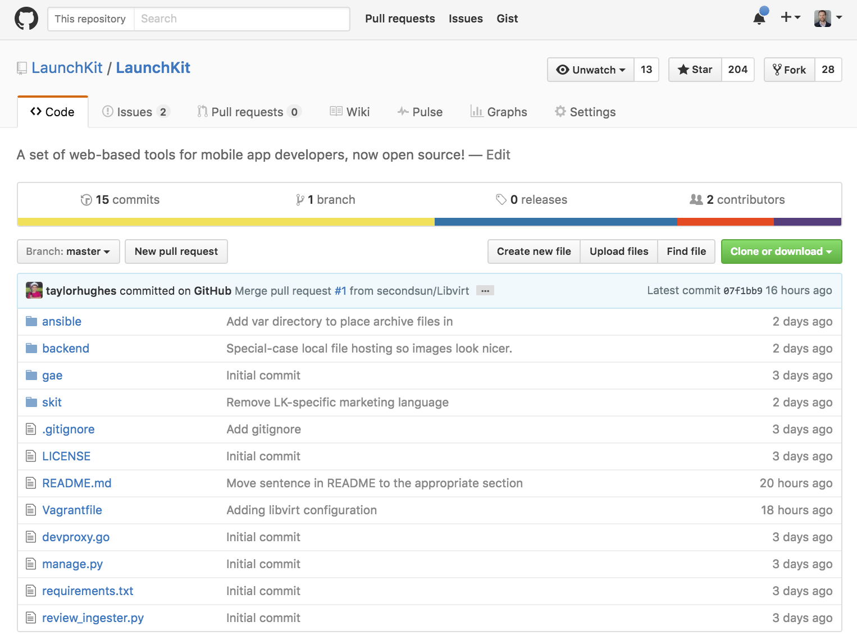The width and height of the screenshot is (857, 640).
Task: Click the README.md file icon
Action: click(31, 483)
